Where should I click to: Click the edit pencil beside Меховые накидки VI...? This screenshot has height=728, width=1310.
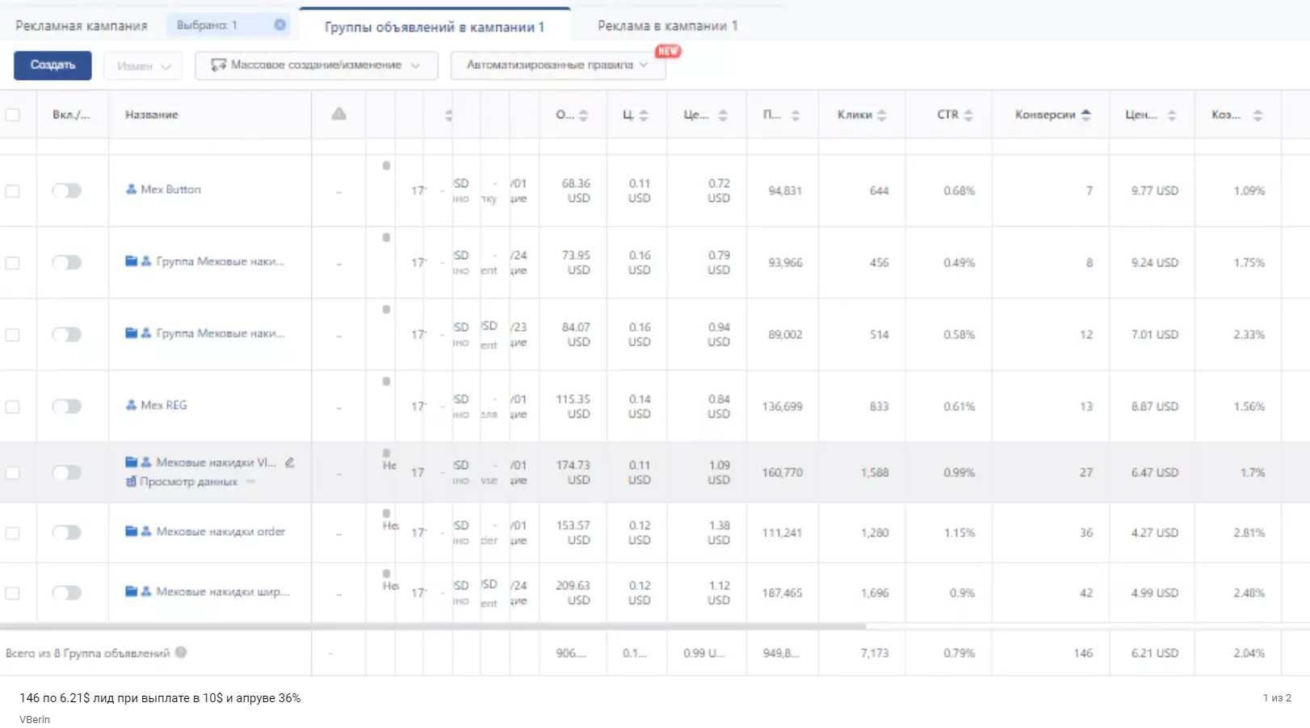pos(290,462)
